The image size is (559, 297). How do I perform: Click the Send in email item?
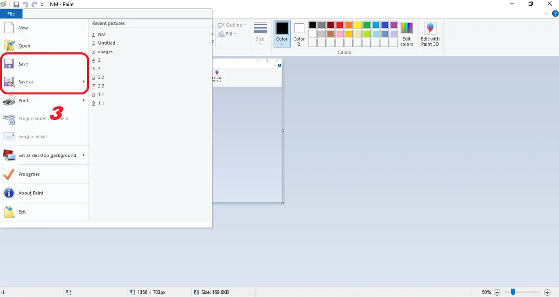(45, 137)
